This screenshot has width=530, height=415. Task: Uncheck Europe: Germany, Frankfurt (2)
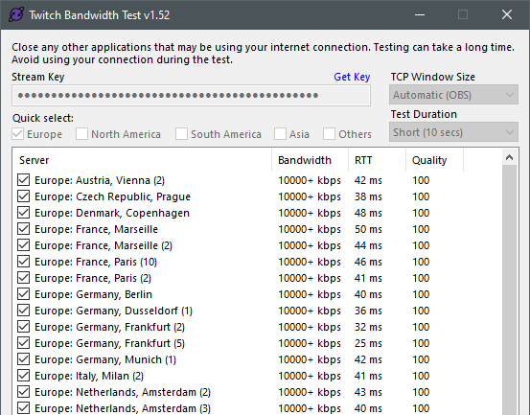[x=23, y=327]
